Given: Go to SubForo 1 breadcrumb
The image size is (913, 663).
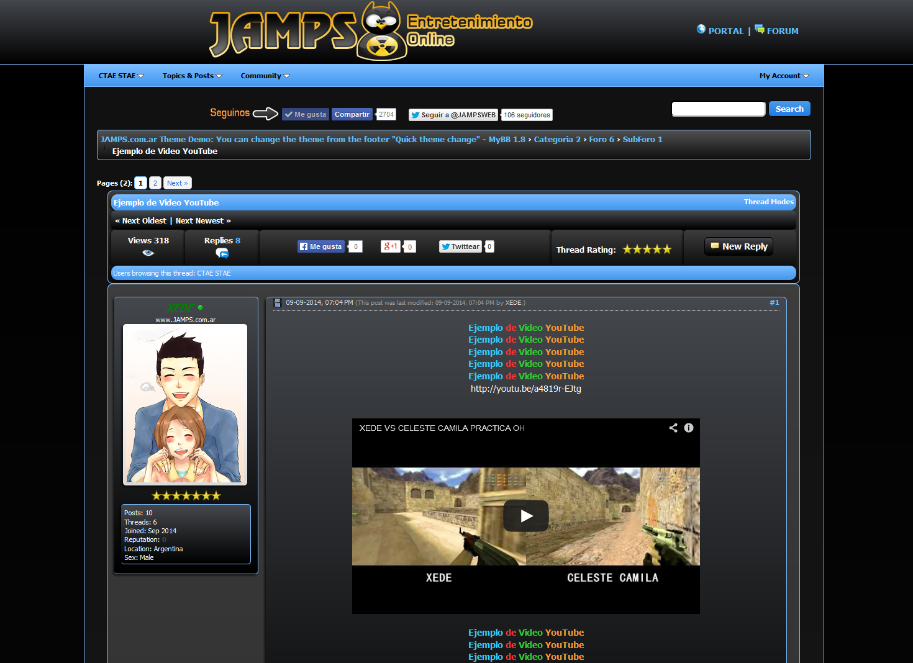Looking at the screenshot, I should [x=642, y=139].
